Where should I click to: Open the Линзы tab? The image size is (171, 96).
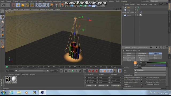tap(129, 60)
